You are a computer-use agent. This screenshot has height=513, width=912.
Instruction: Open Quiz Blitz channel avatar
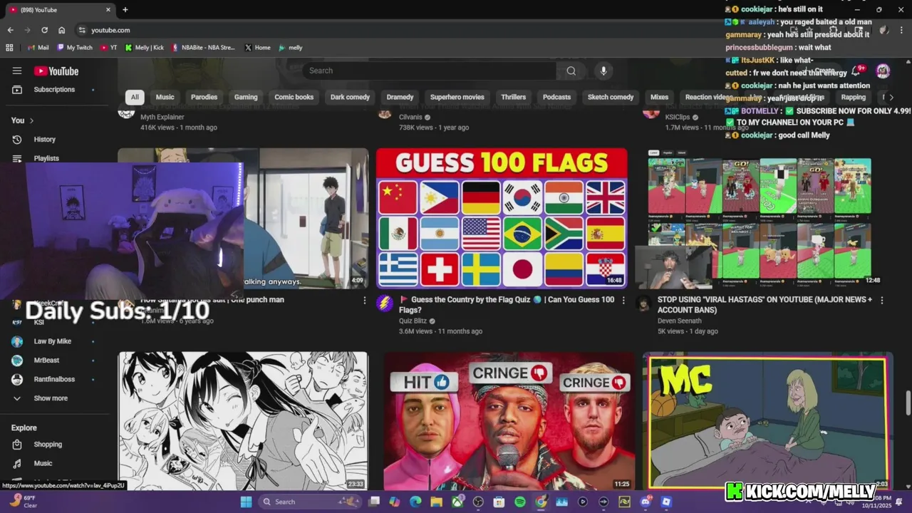[385, 304]
